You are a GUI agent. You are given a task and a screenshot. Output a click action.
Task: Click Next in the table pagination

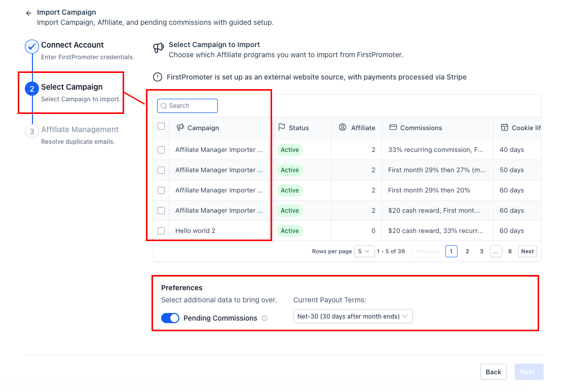(527, 251)
